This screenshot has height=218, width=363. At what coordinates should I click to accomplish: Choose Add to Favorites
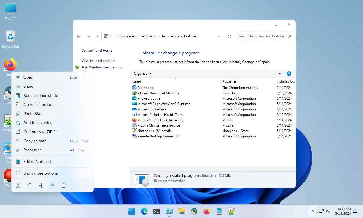[52, 123]
